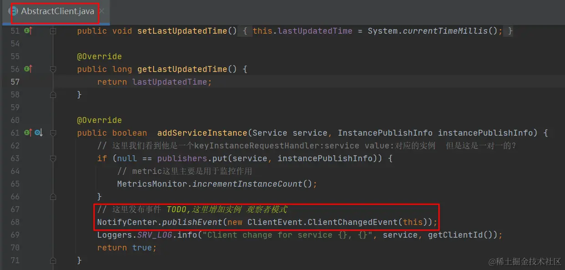This screenshot has width=565, height=270.
Task: Click the 'long' keyword on line 56
Action: point(122,69)
